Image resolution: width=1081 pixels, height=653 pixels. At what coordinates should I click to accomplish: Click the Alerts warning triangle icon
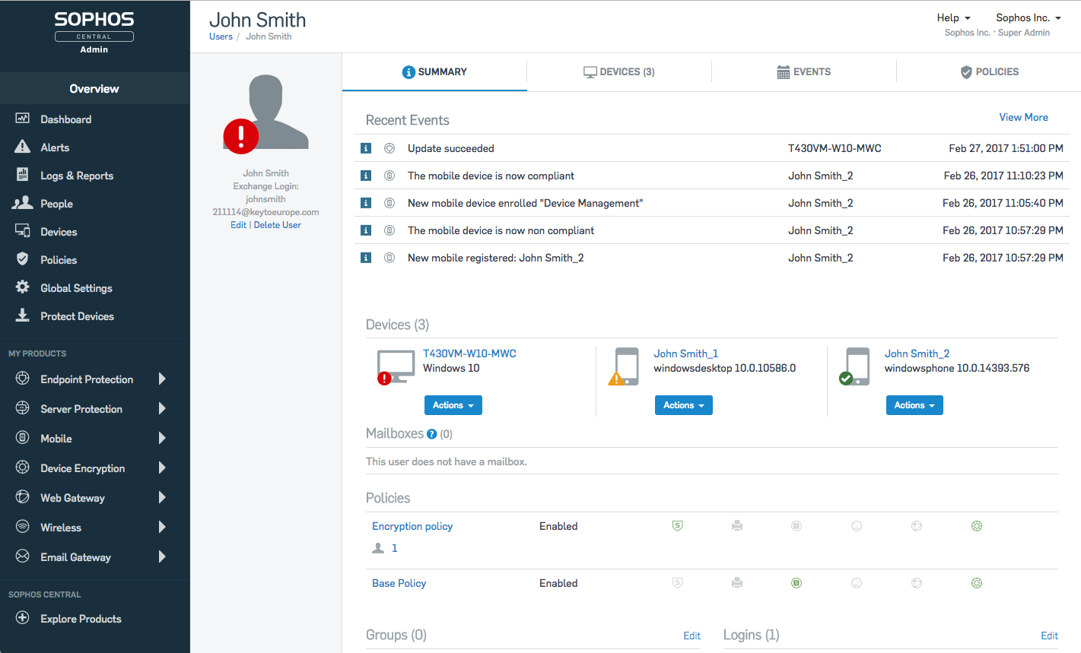point(23,147)
